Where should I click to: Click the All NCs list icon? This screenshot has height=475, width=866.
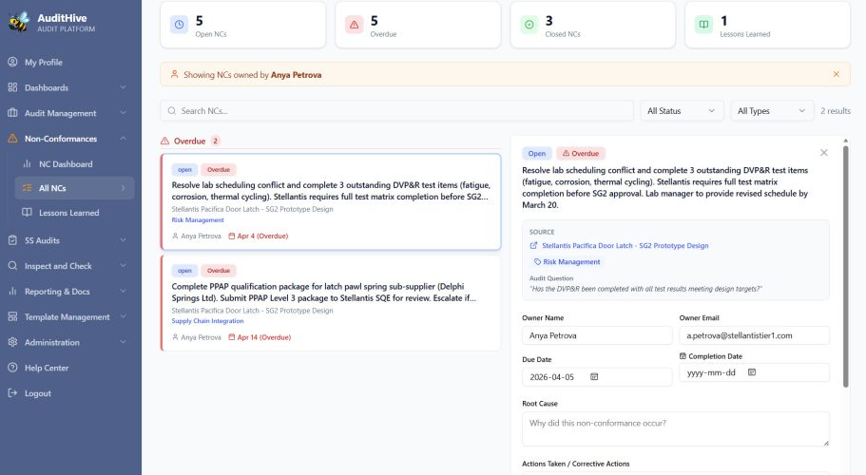coord(27,188)
